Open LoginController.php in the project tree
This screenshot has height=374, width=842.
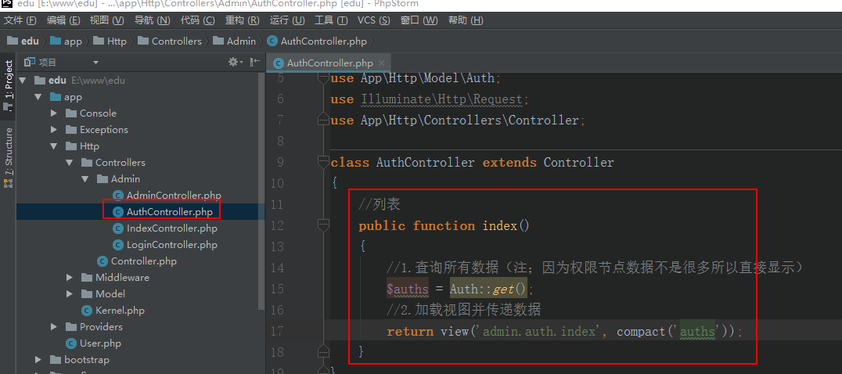(x=171, y=245)
